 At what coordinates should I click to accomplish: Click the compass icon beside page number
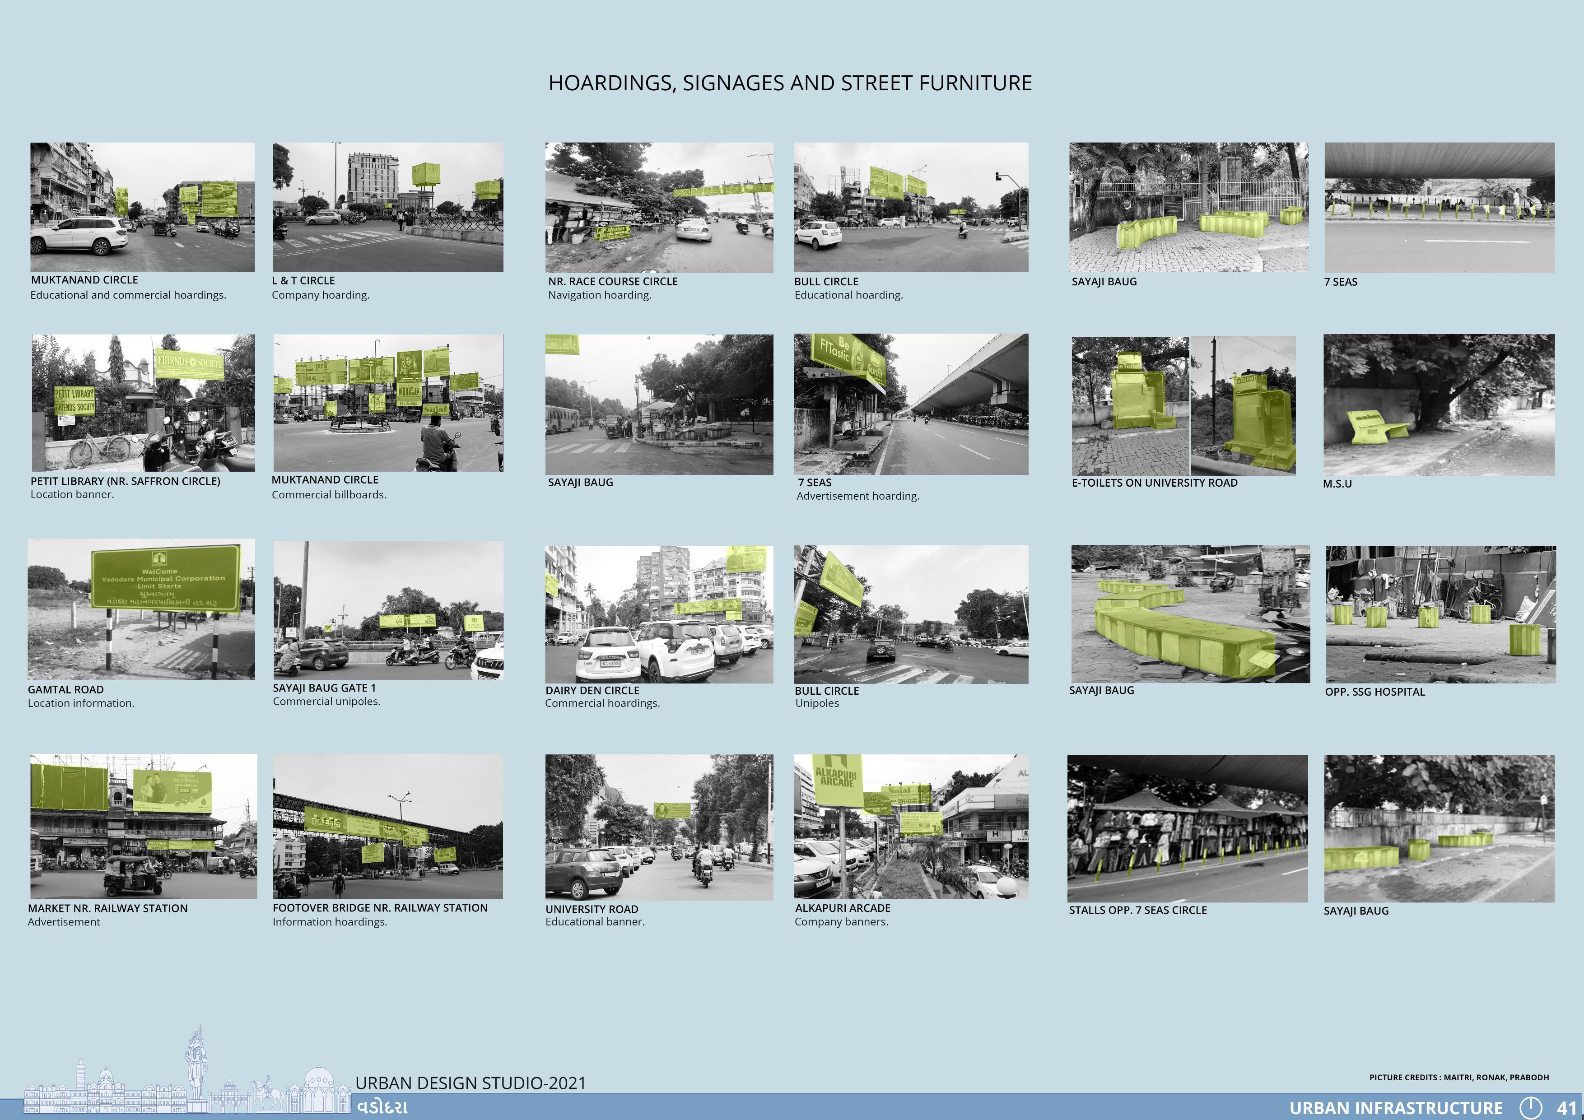pos(1530,1107)
